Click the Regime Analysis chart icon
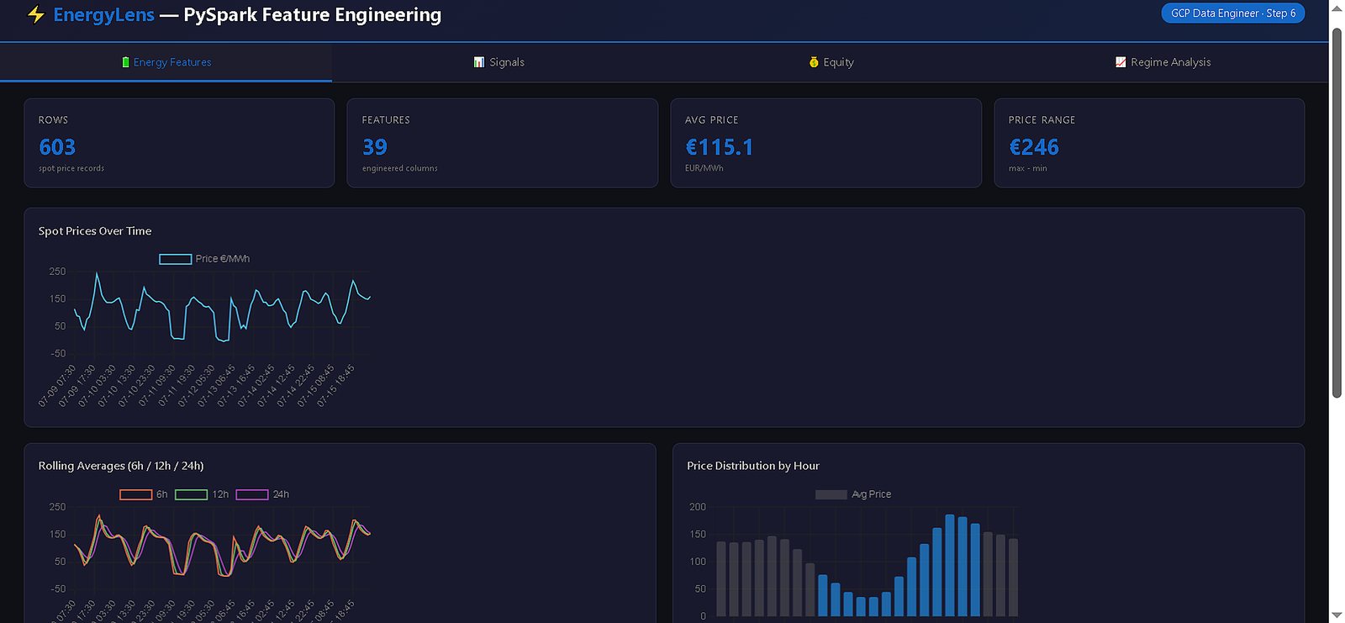This screenshot has width=1345, height=623. [1121, 62]
